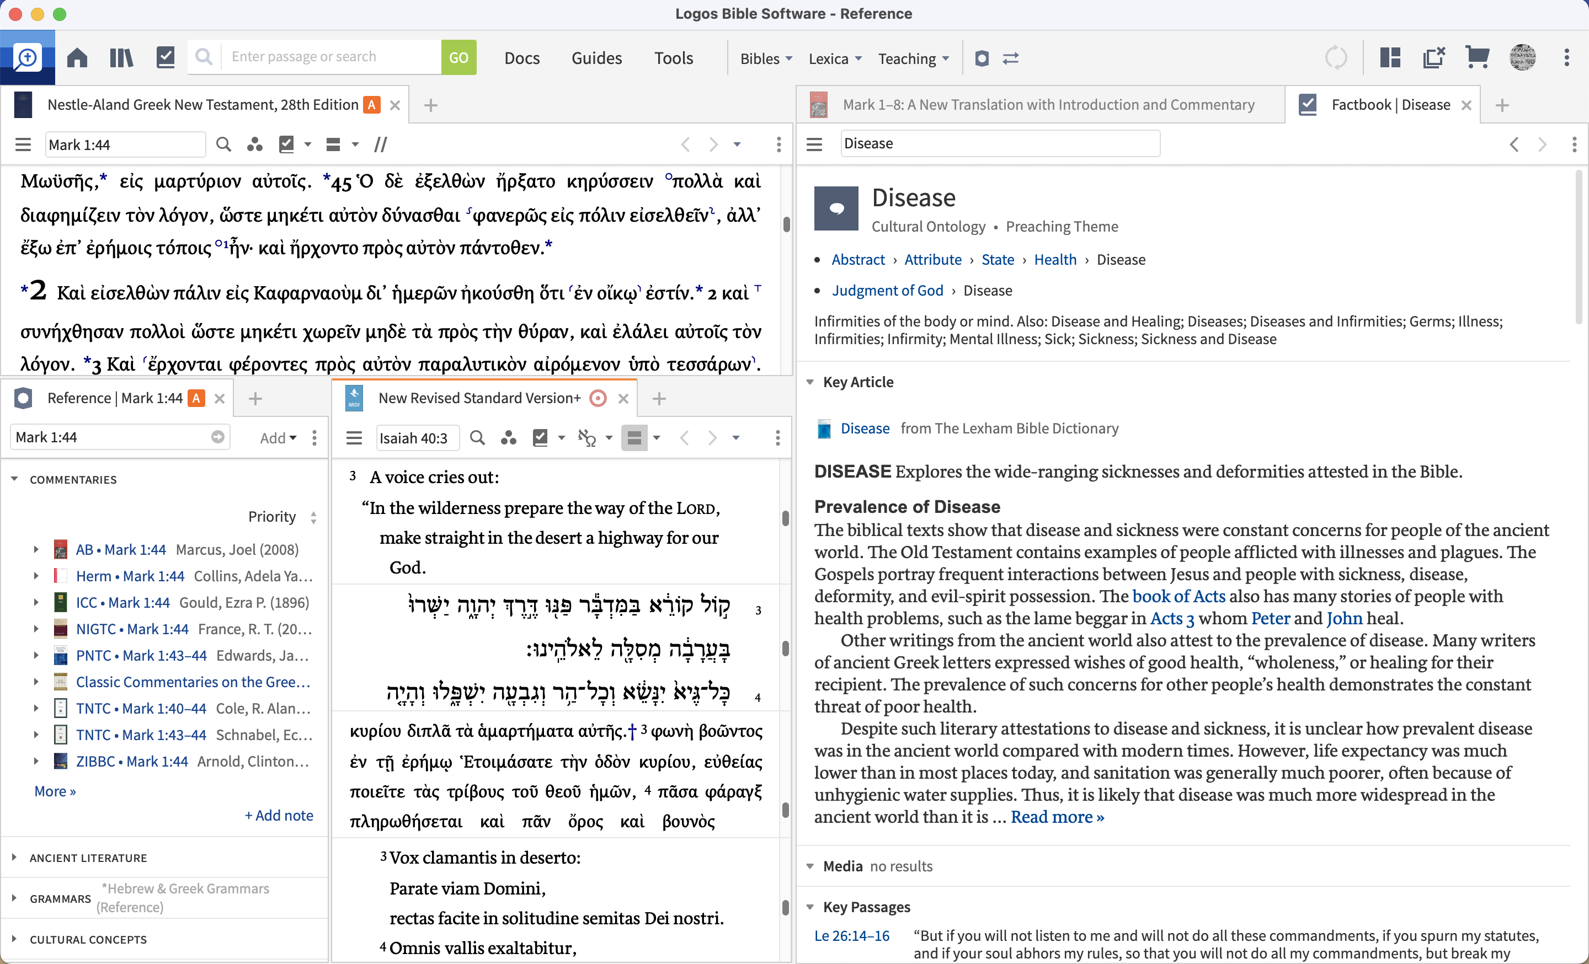Open the Guides menu
This screenshot has width=1589, height=964.
point(596,58)
